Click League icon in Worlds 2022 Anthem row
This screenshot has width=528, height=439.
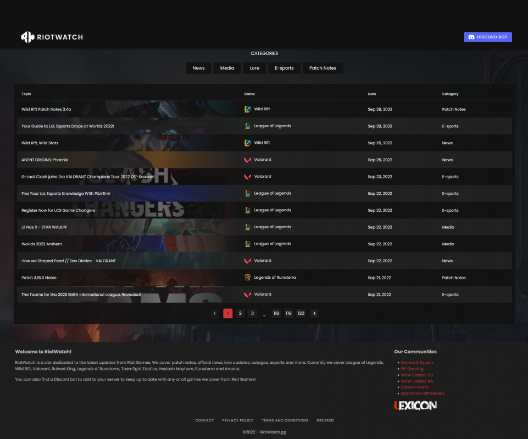click(247, 244)
